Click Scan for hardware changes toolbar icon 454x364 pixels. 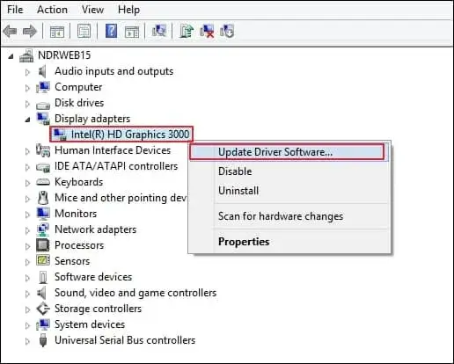[x=159, y=31]
